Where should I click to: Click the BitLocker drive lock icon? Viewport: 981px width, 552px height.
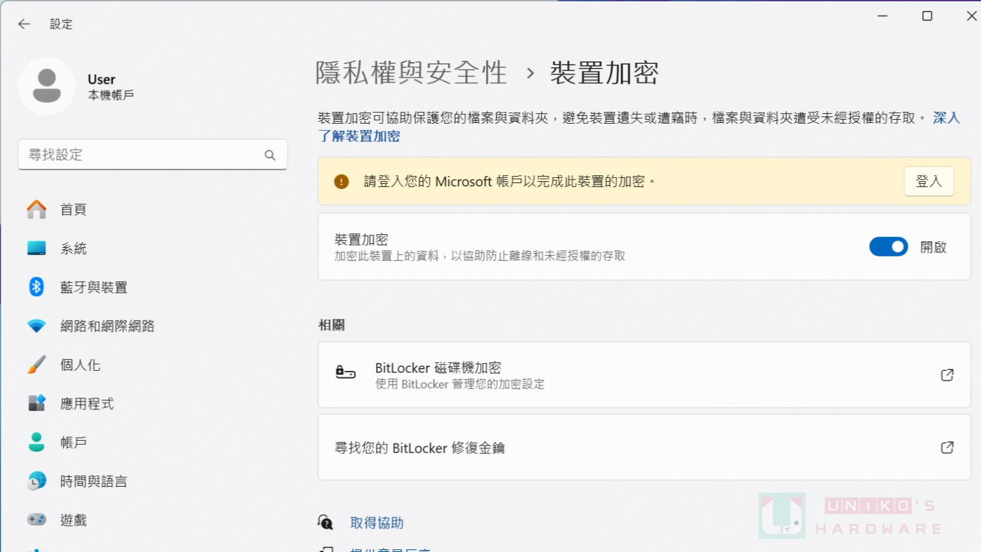(345, 373)
